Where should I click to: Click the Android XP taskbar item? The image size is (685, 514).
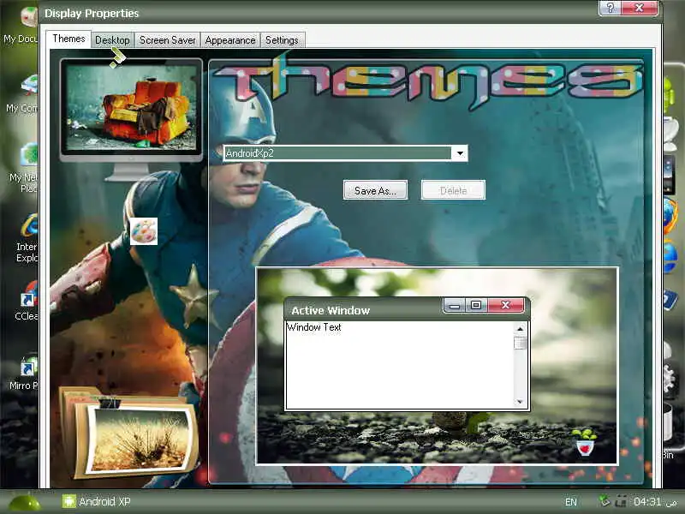pyautogui.click(x=96, y=501)
